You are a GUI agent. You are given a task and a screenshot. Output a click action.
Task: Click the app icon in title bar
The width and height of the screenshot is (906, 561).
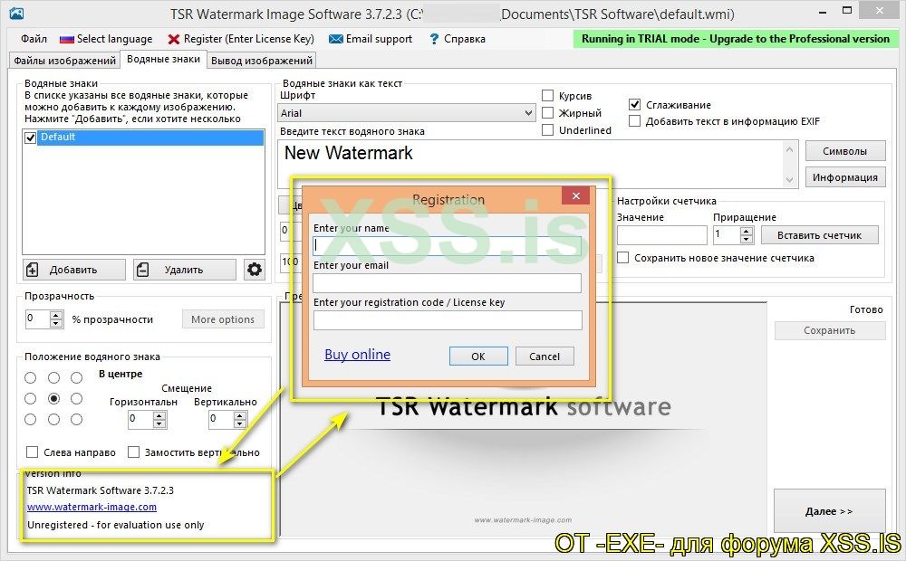(16, 14)
